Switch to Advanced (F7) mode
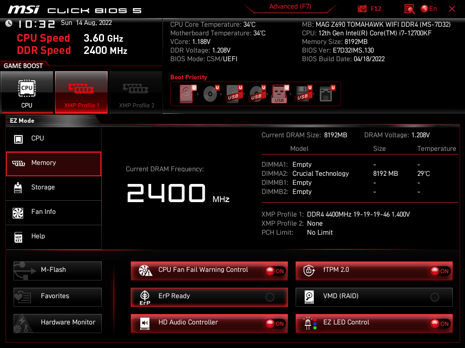This screenshot has width=465, height=348. pos(290,6)
